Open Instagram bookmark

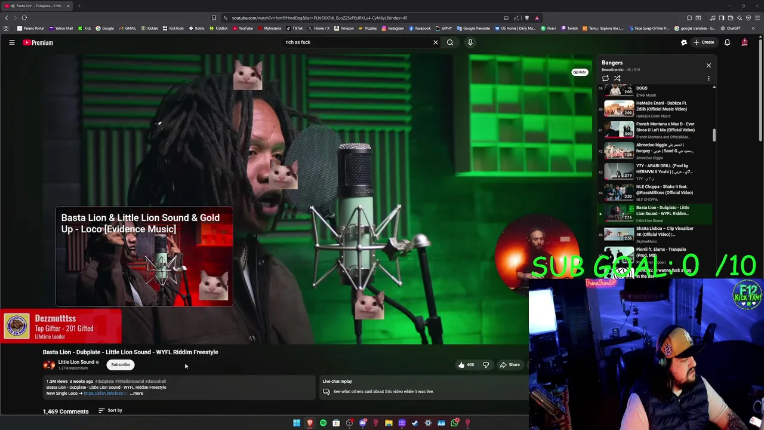coord(393,28)
